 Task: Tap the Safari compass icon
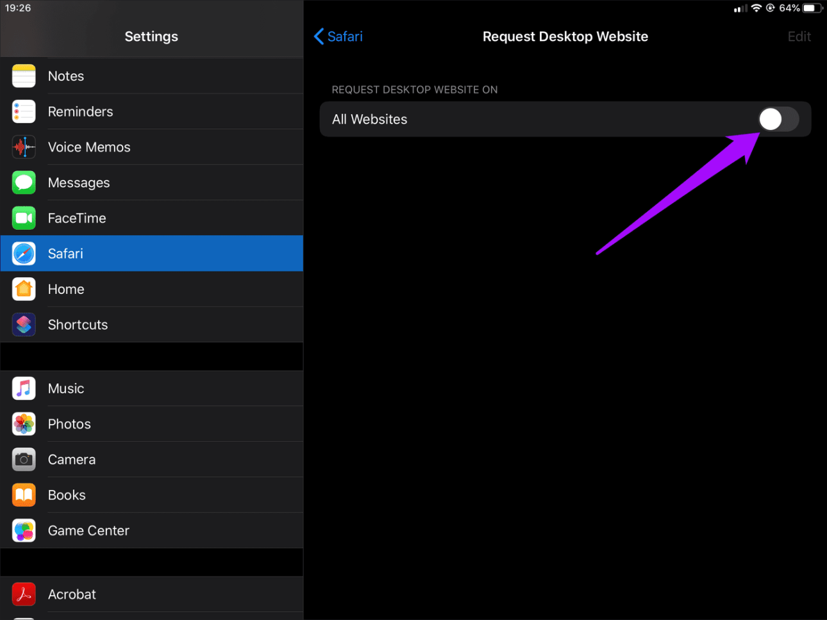pos(24,254)
